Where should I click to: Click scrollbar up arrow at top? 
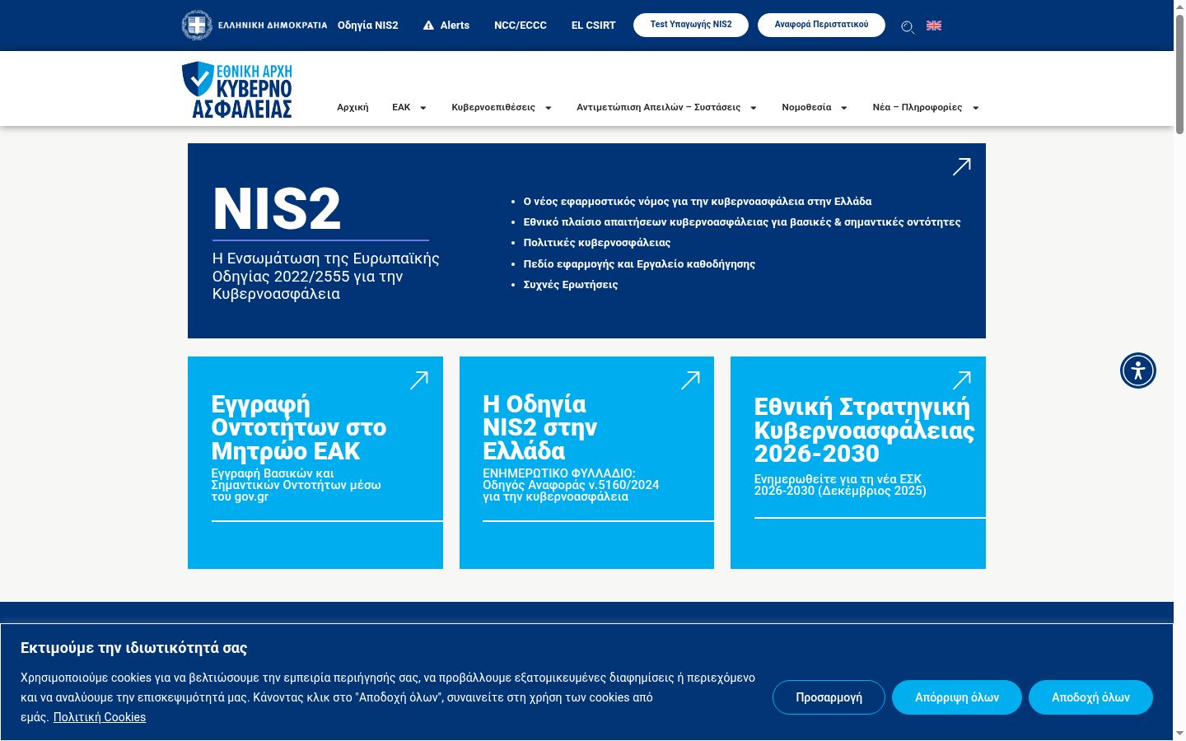pyautogui.click(x=1179, y=7)
